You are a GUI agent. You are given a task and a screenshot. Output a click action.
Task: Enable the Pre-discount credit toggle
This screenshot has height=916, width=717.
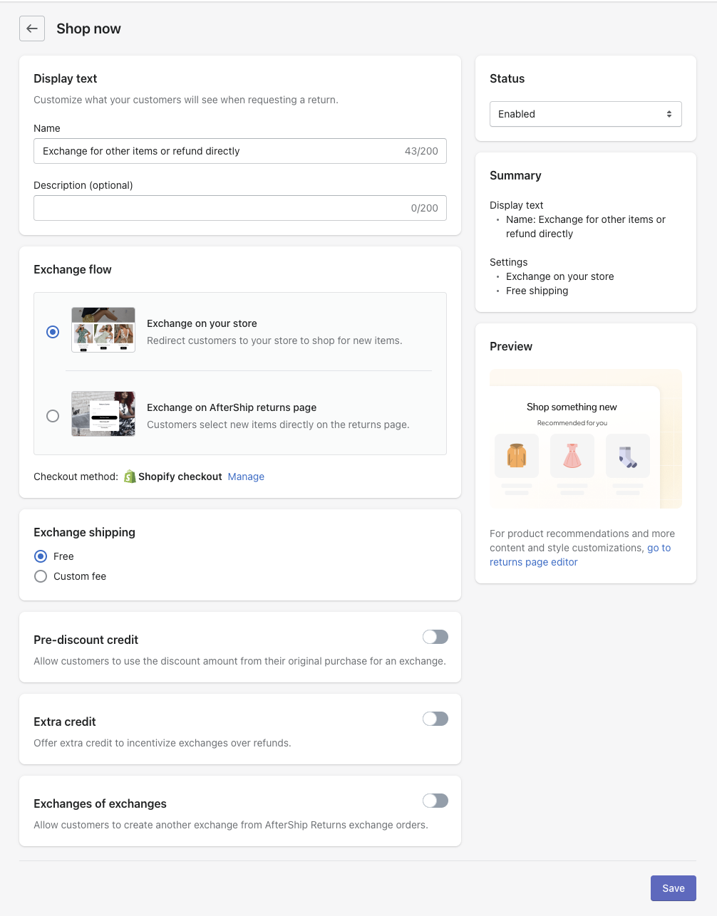[x=435, y=637]
